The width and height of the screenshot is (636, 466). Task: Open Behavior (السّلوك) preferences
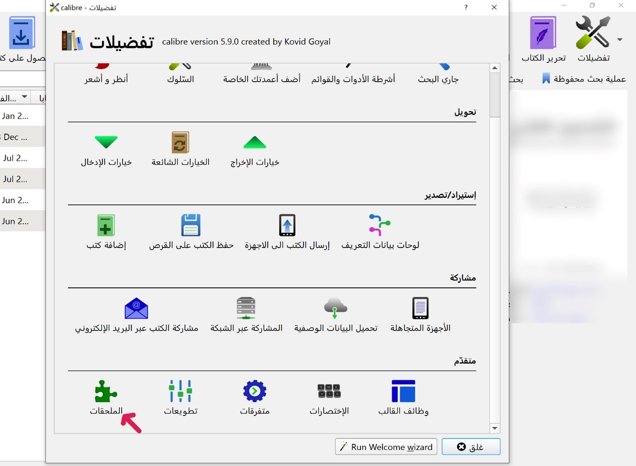[180, 79]
